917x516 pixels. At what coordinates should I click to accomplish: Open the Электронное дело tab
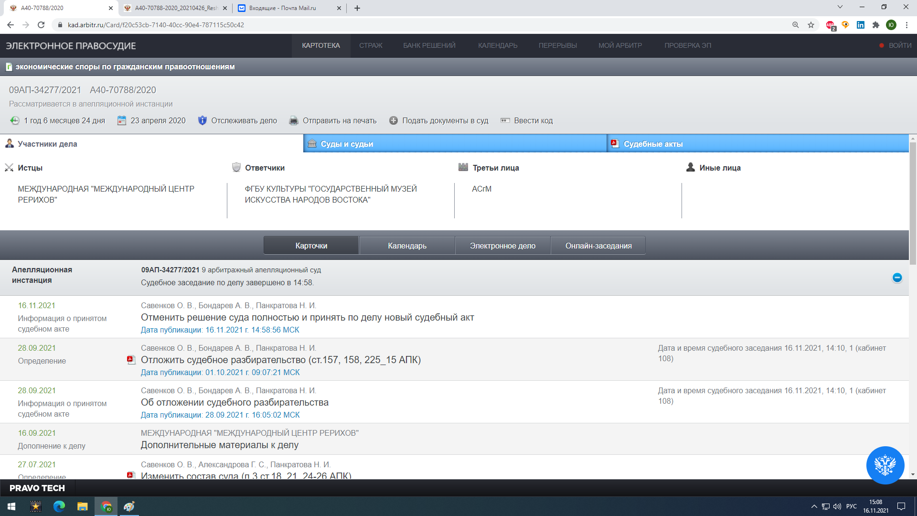click(x=502, y=246)
